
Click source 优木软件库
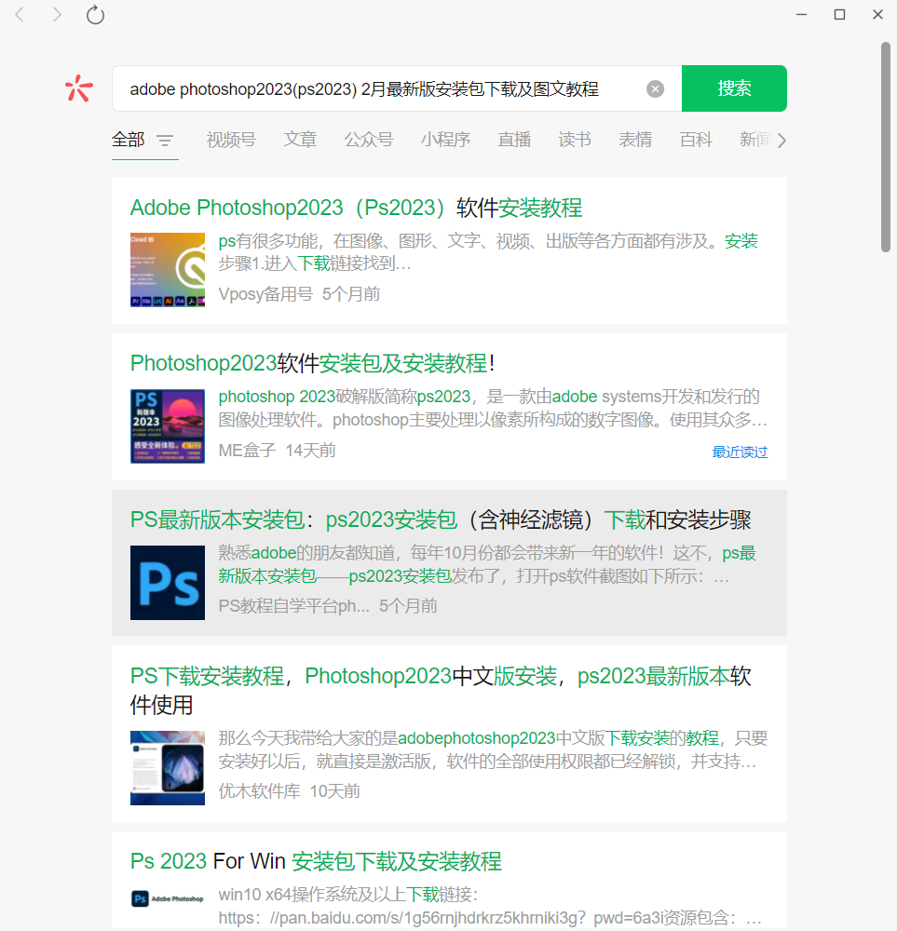pyautogui.click(x=259, y=790)
